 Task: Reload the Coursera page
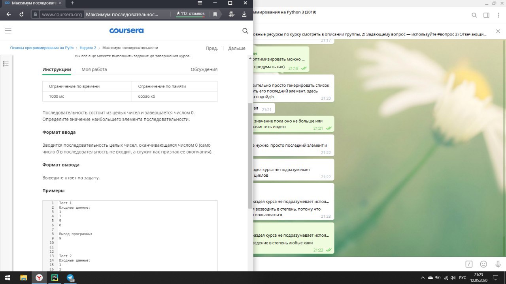[x=21, y=14]
